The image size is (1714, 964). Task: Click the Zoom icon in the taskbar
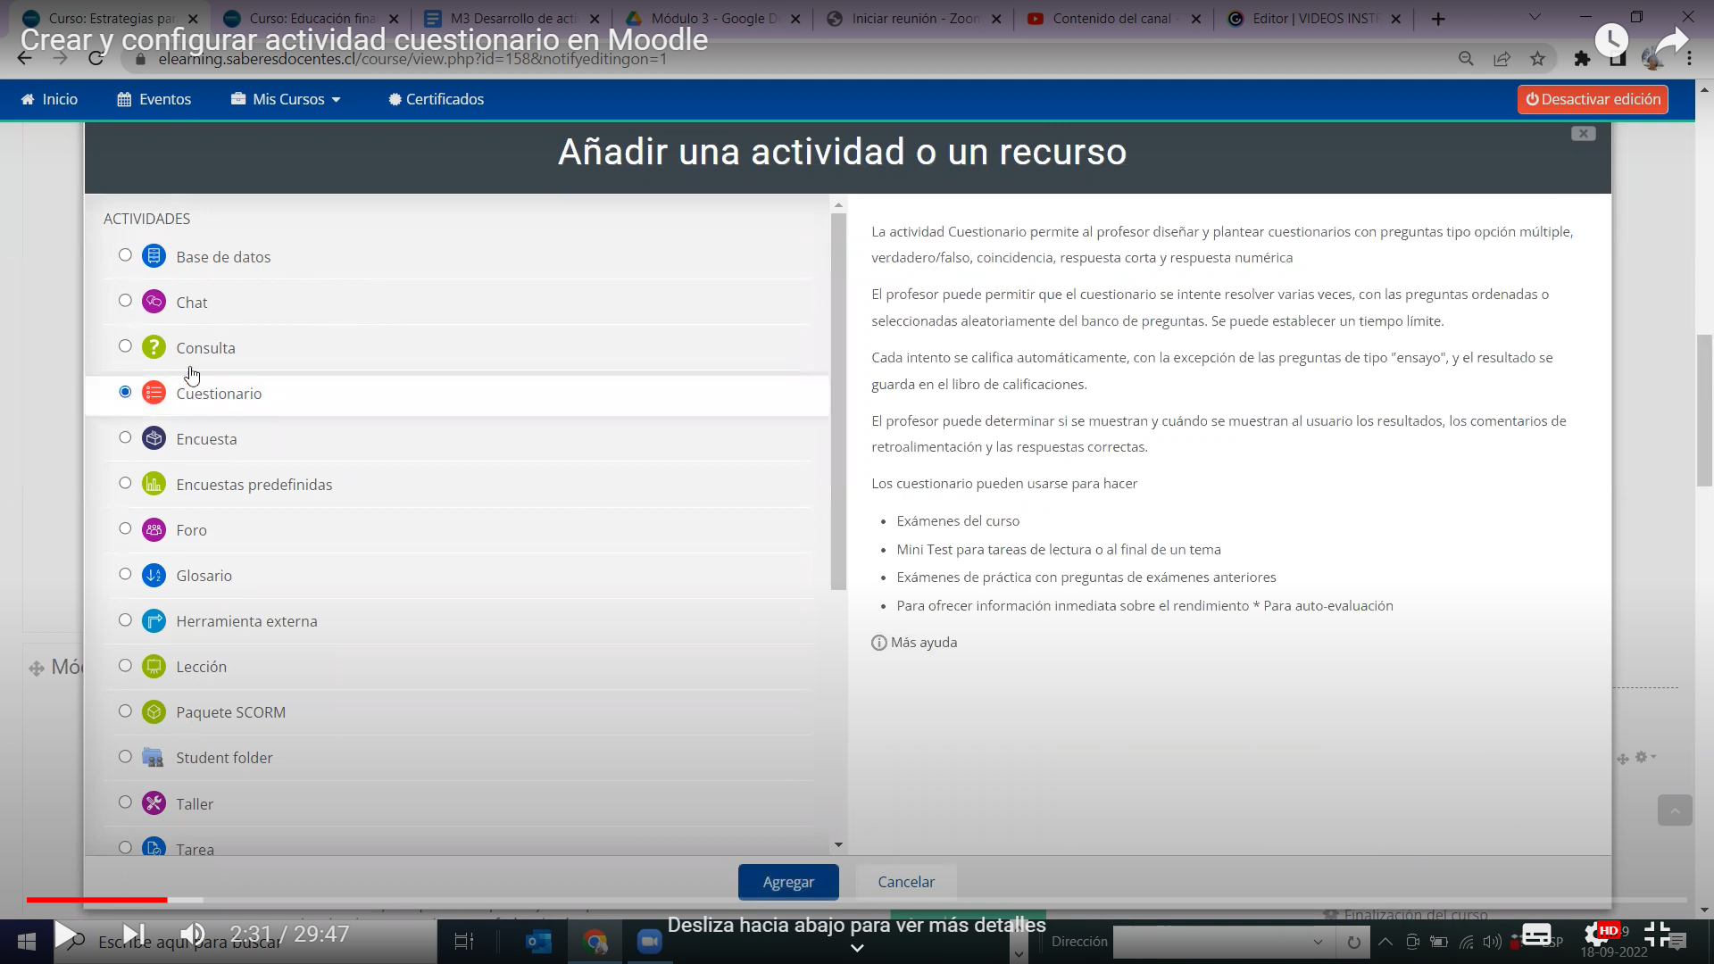point(649,942)
